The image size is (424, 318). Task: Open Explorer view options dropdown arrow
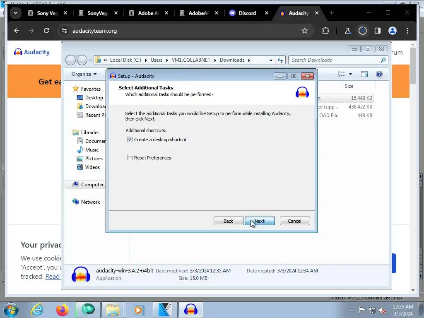point(350,74)
